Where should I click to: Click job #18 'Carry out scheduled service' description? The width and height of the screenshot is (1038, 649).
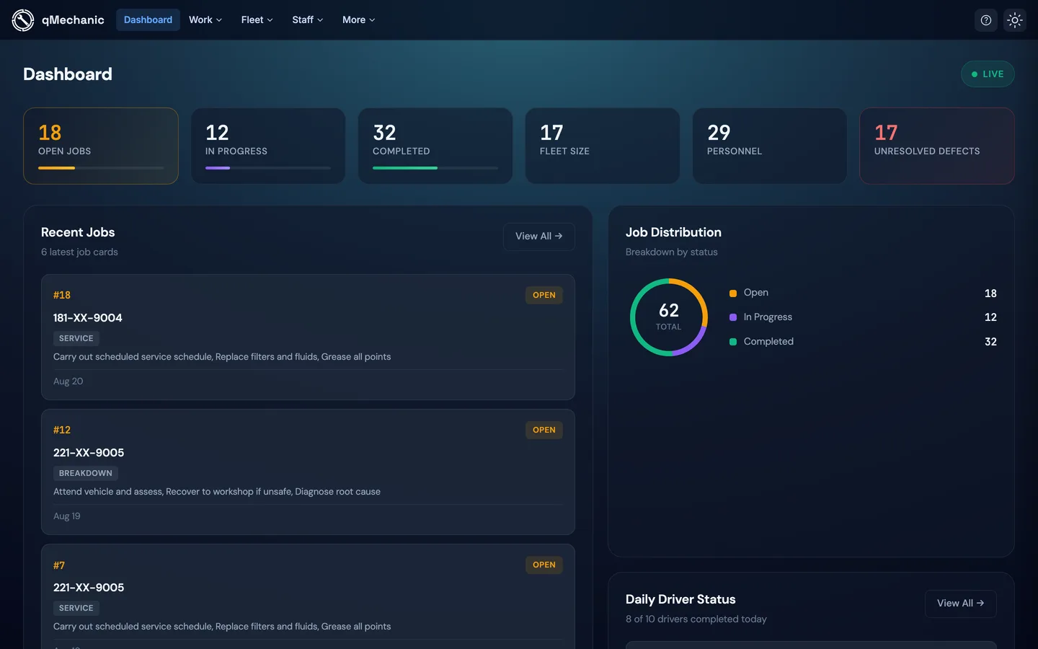[x=222, y=357]
